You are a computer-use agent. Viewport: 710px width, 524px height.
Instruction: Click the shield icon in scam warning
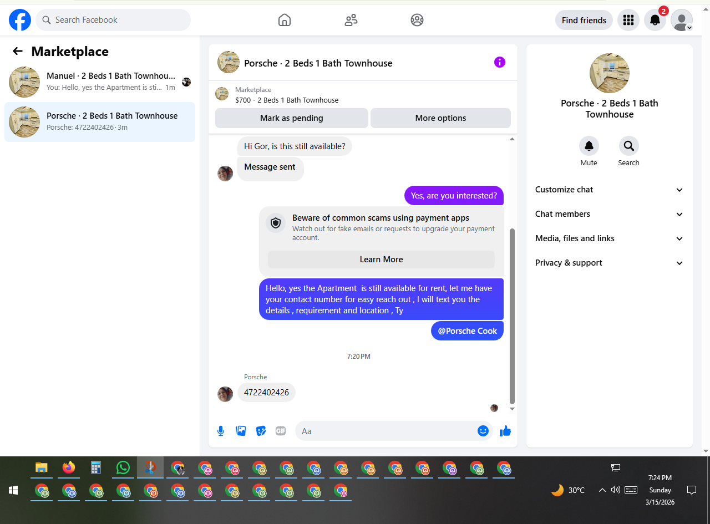276,223
